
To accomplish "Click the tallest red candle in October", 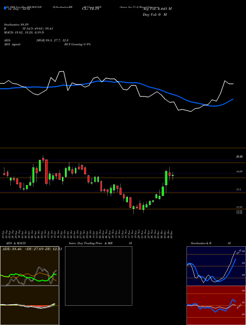I will [47, 172].
